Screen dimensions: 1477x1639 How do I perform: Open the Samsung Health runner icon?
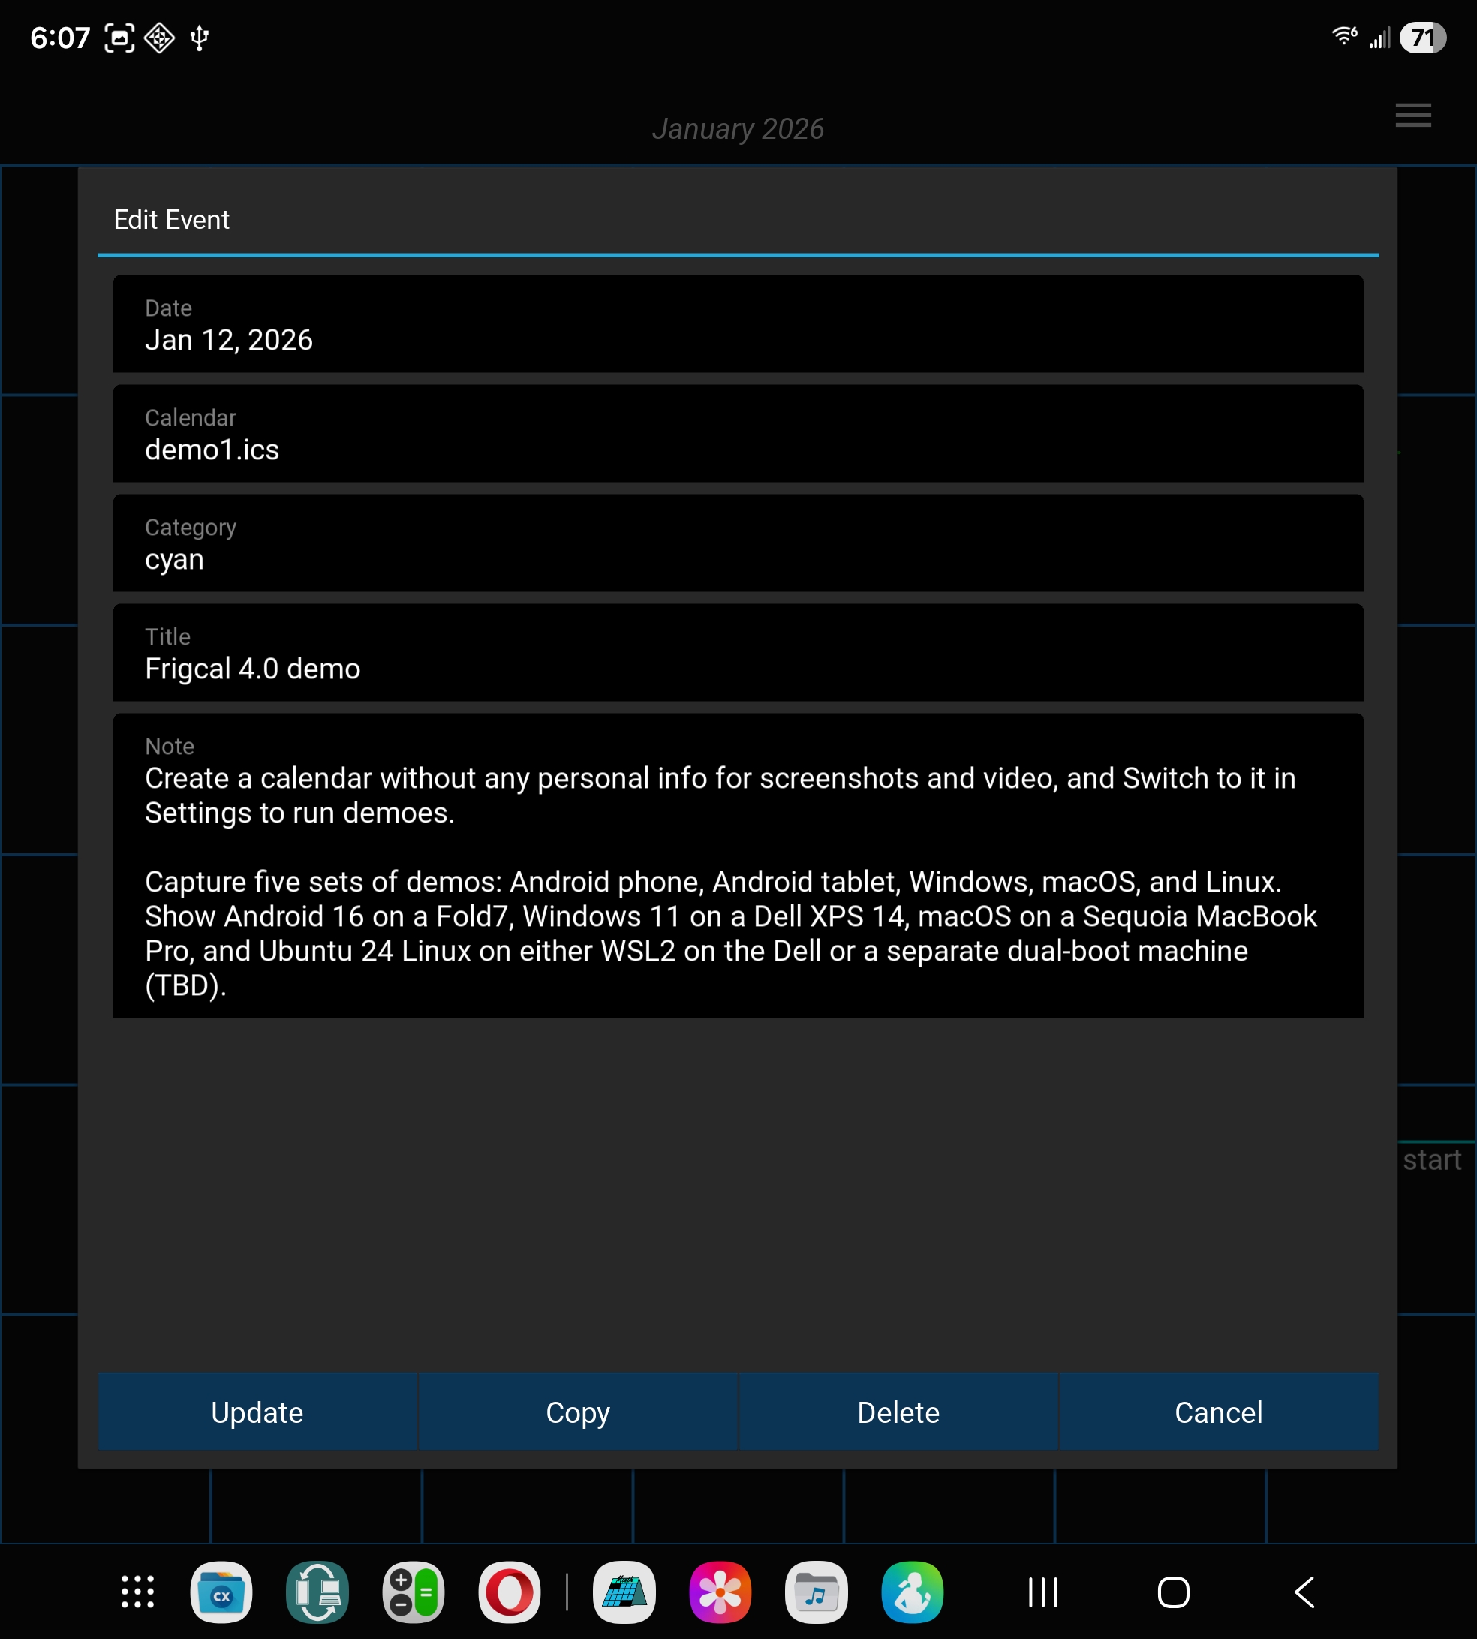tap(912, 1592)
